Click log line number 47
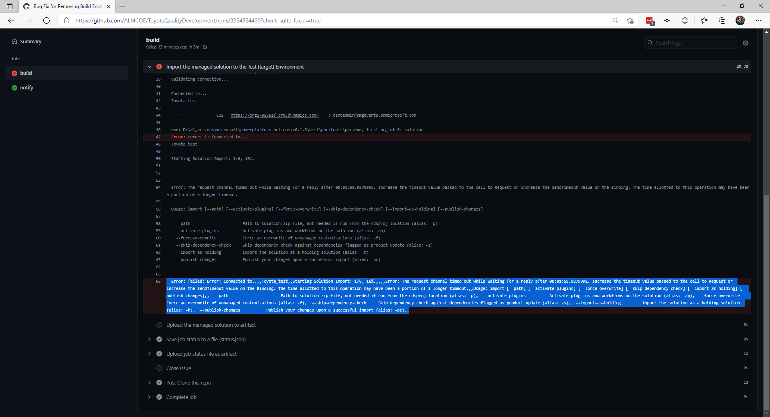Viewport: 770px width, 417px height. pyautogui.click(x=158, y=137)
